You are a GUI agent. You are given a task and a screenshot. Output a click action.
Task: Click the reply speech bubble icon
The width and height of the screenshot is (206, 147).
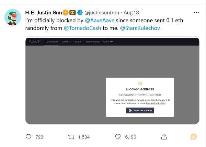(29, 137)
